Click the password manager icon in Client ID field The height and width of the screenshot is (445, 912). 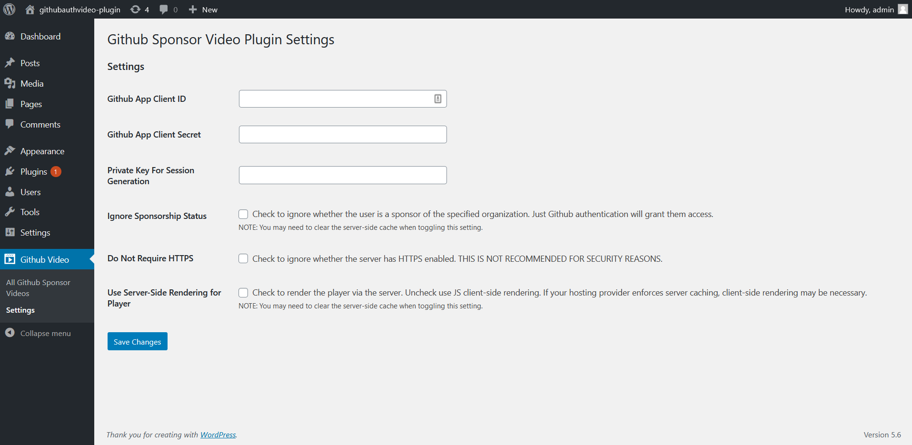tap(438, 99)
